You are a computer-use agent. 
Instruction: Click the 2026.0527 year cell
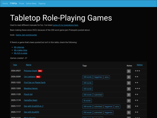pos(16,71)
